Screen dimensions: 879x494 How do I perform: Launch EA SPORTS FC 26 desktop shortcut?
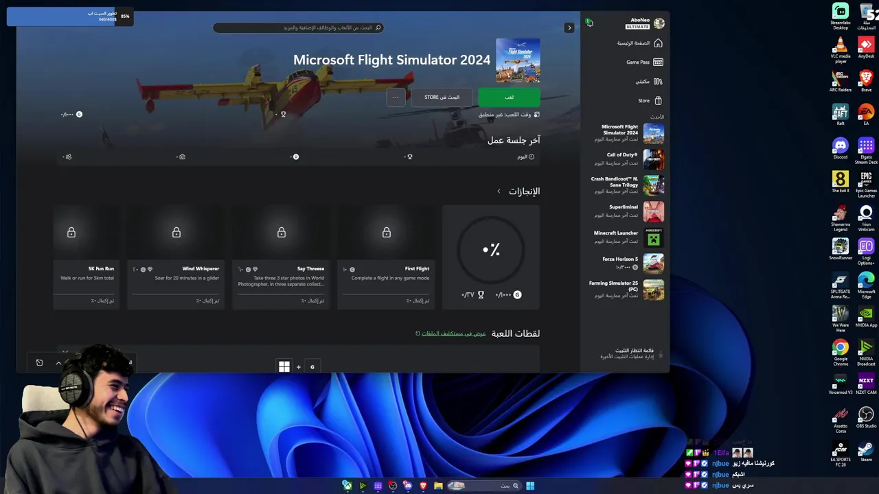click(x=841, y=454)
